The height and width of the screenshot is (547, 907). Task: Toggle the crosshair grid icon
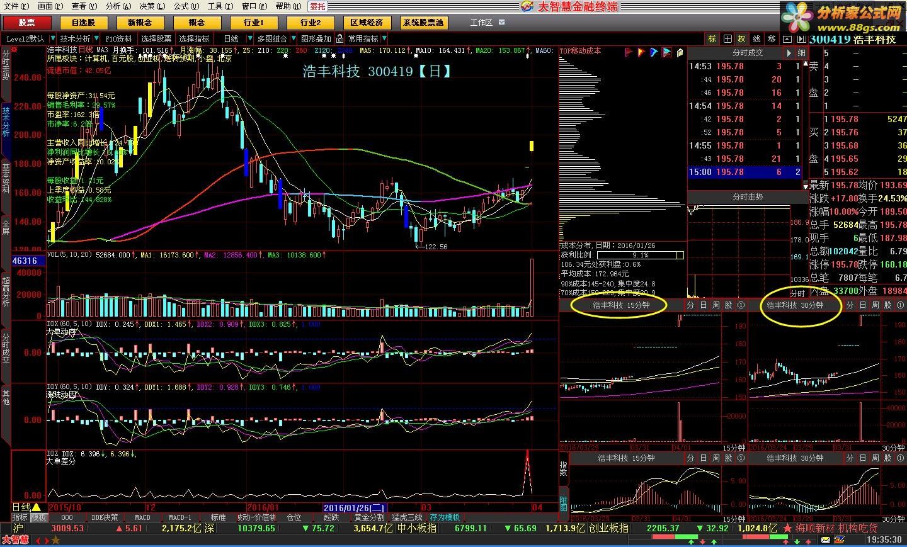tap(727, 39)
